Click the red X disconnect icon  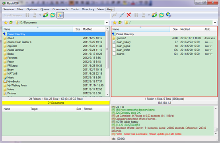pos(128,15)
